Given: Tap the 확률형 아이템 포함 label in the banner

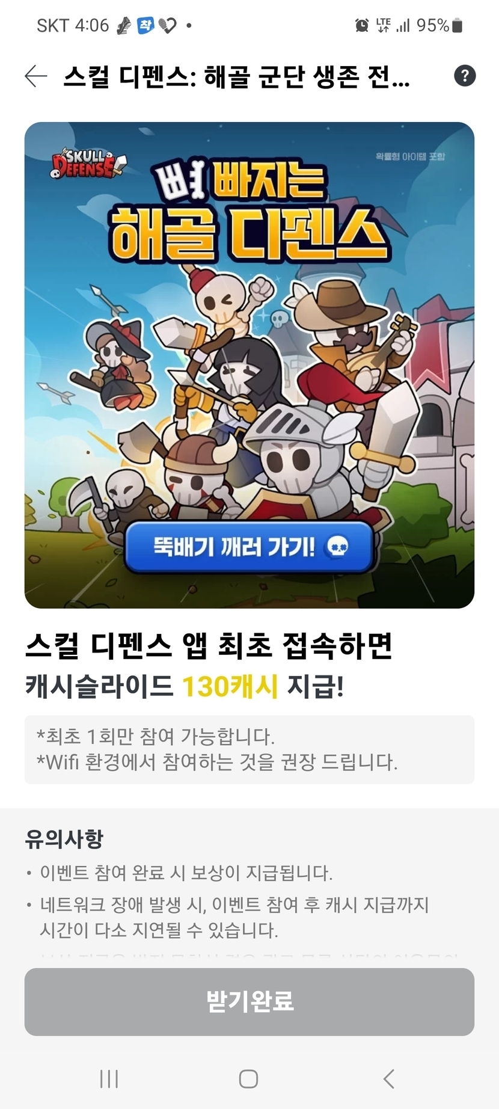Looking at the screenshot, I should coord(410,156).
